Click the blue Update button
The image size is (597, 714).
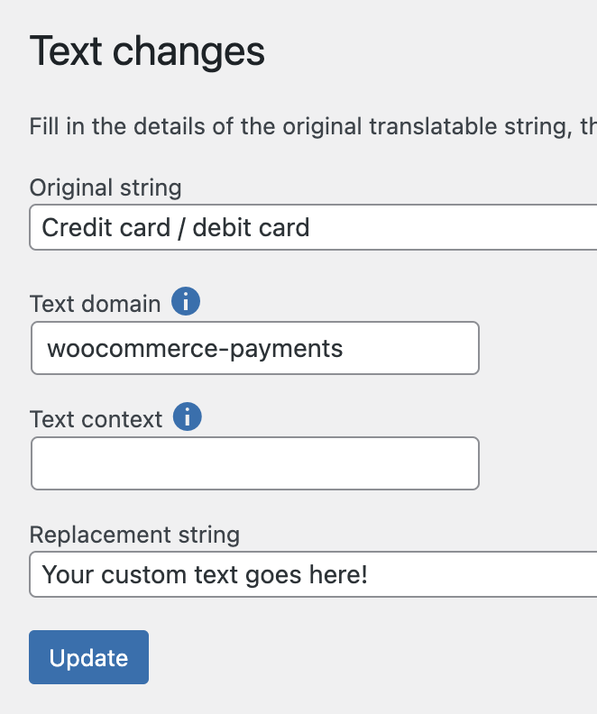[x=88, y=657]
